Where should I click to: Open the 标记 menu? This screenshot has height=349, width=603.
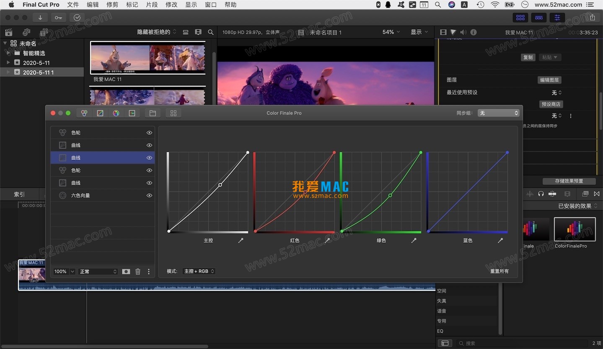coord(132,5)
